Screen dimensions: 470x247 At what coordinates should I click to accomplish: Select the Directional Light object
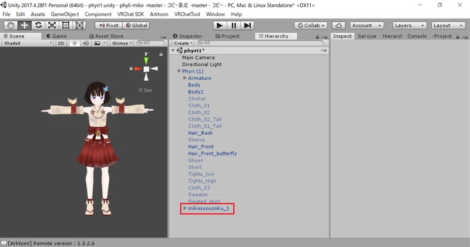(202, 65)
